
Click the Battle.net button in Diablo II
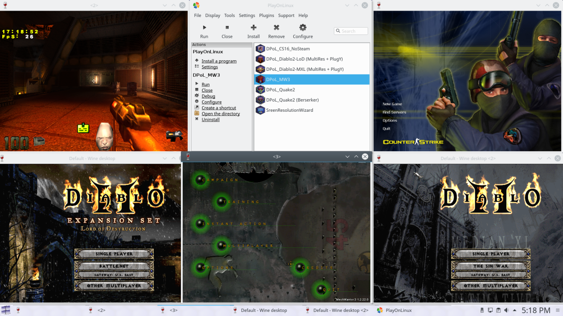114,266
